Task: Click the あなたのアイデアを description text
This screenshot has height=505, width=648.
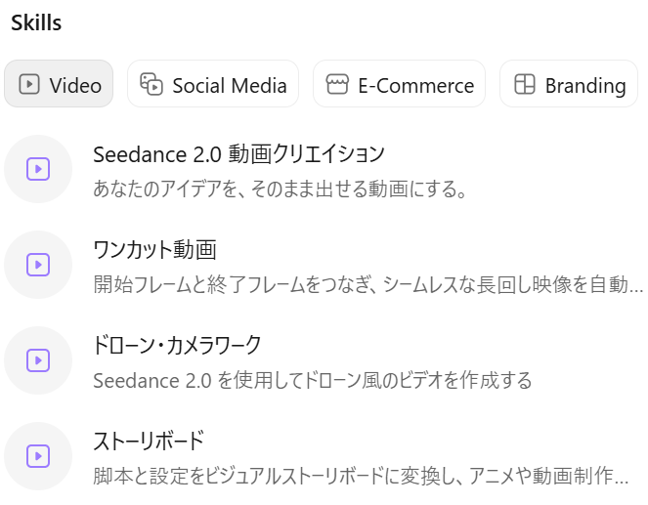Action: pyautogui.click(x=281, y=189)
